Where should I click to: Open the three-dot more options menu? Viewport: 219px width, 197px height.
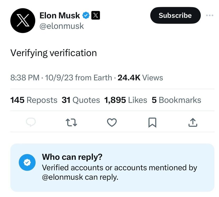(x=209, y=15)
